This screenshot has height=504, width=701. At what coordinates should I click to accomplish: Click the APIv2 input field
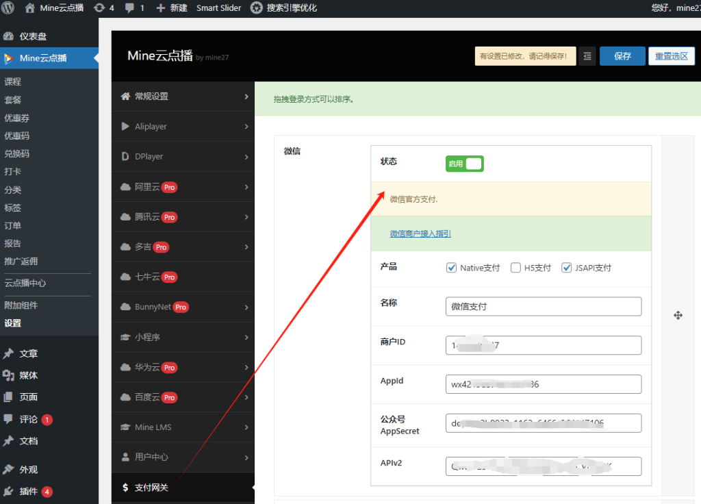[544, 466]
